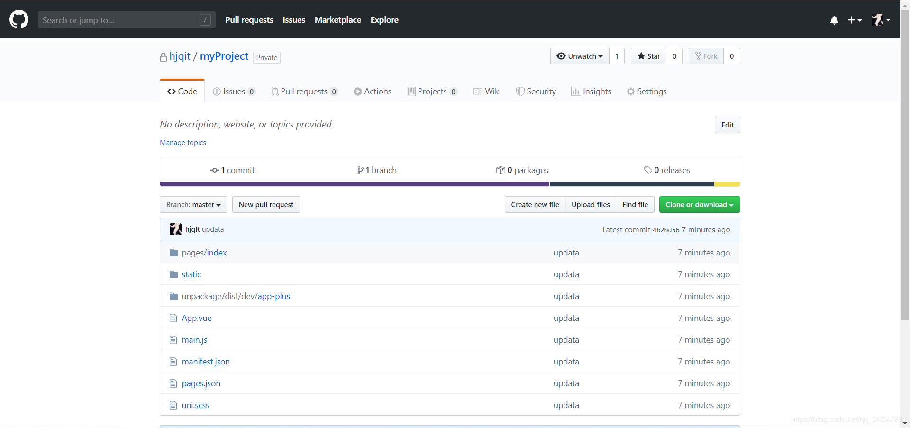The image size is (910, 428).
Task: Open the manifest.json file
Action: point(206,362)
